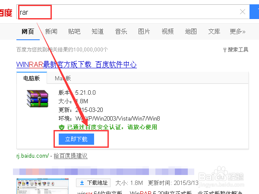Select the 网页 tab
This screenshot has height=194, width=259.
point(28,32)
